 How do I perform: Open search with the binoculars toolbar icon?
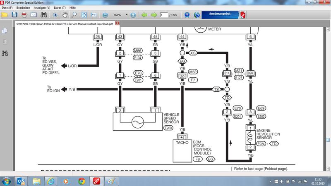43,15
